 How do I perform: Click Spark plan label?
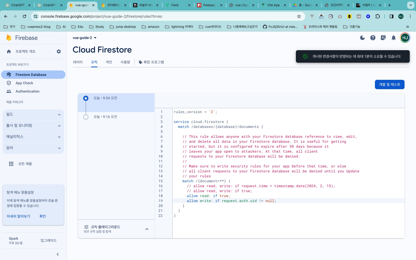pos(14,238)
